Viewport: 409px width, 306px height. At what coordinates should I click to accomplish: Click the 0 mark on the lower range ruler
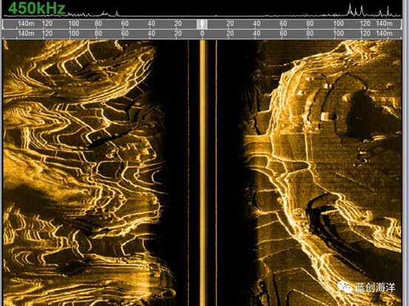coord(202,33)
